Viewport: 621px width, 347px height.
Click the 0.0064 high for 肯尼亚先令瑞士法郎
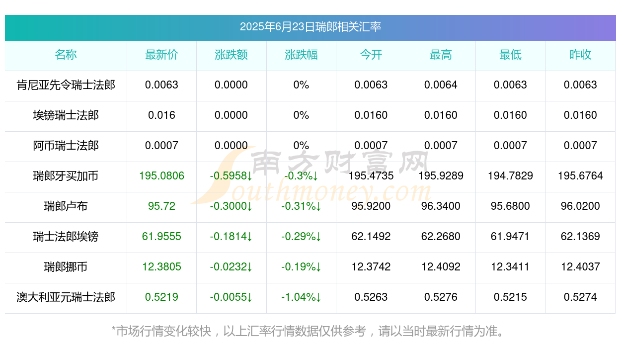click(x=441, y=85)
